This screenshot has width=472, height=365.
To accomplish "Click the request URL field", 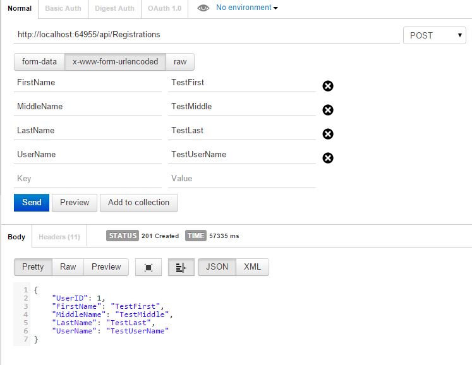I will click(x=206, y=35).
